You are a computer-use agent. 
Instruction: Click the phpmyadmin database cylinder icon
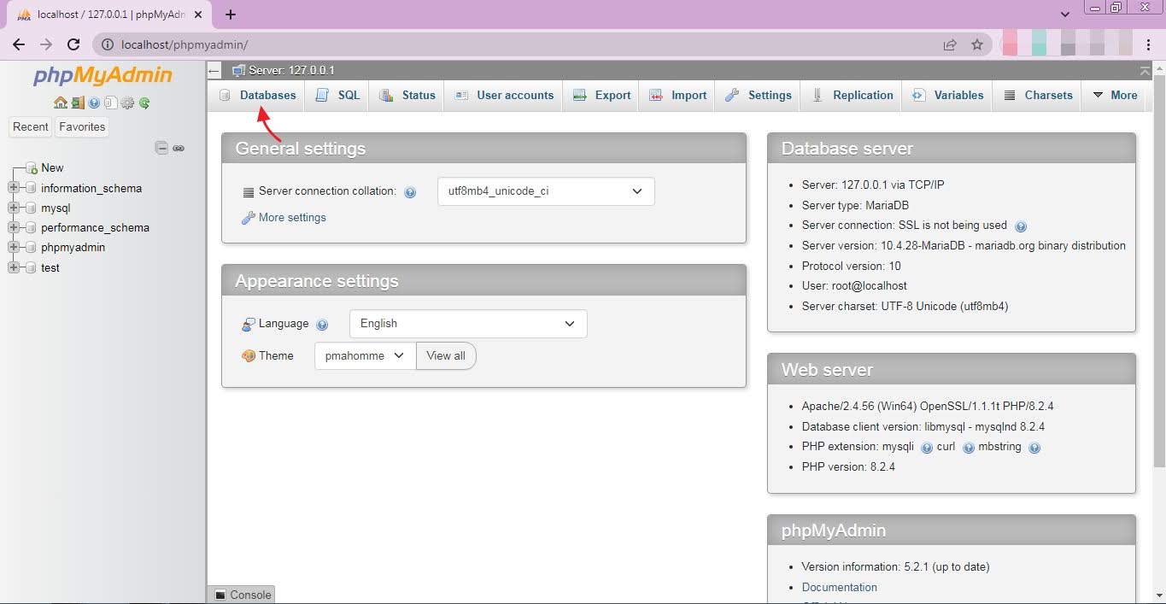[32, 248]
